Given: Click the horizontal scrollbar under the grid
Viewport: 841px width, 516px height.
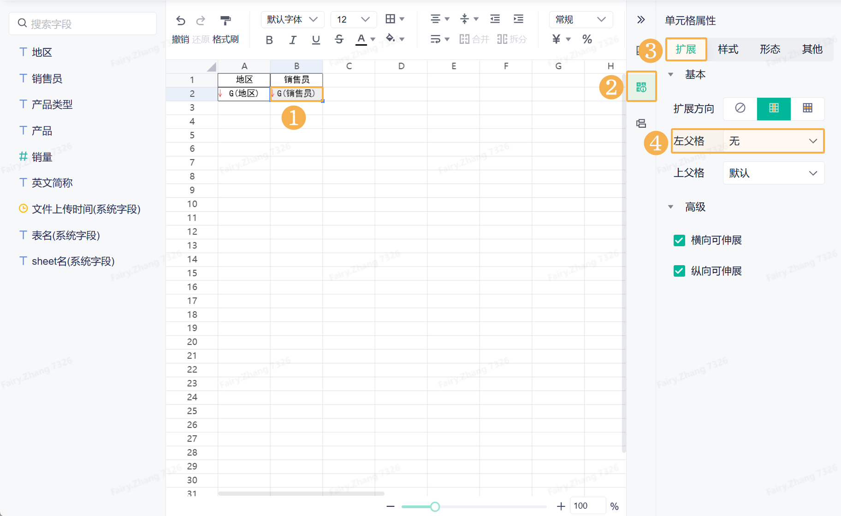Looking at the screenshot, I should click(301, 493).
